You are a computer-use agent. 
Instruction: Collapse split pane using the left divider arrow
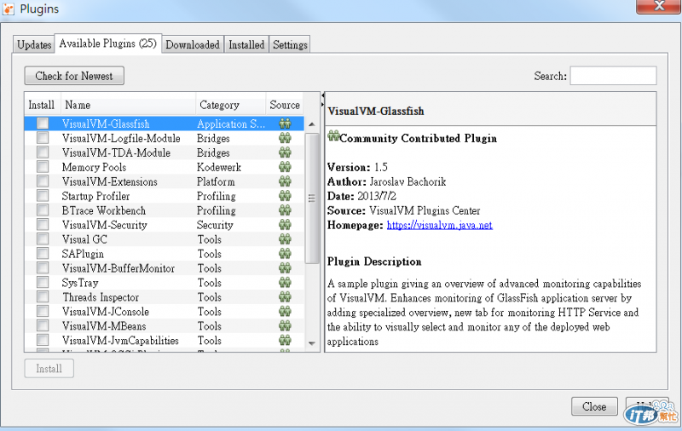click(x=323, y=95)
